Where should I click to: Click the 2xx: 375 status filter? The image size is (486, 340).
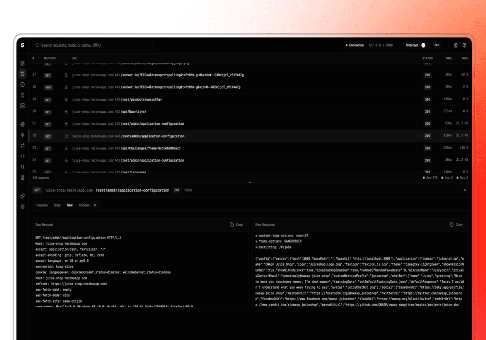click(430, 178)
